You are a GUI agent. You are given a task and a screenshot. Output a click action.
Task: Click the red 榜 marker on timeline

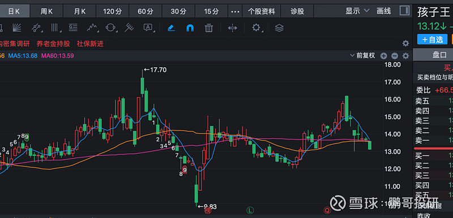pos(207,211)
